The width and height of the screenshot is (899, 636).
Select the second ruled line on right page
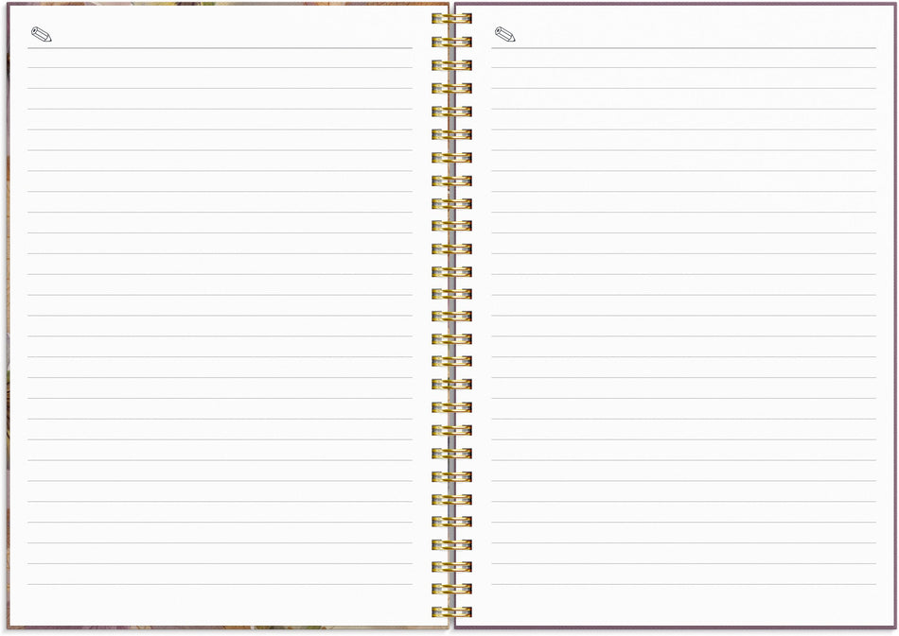(683, 88)
